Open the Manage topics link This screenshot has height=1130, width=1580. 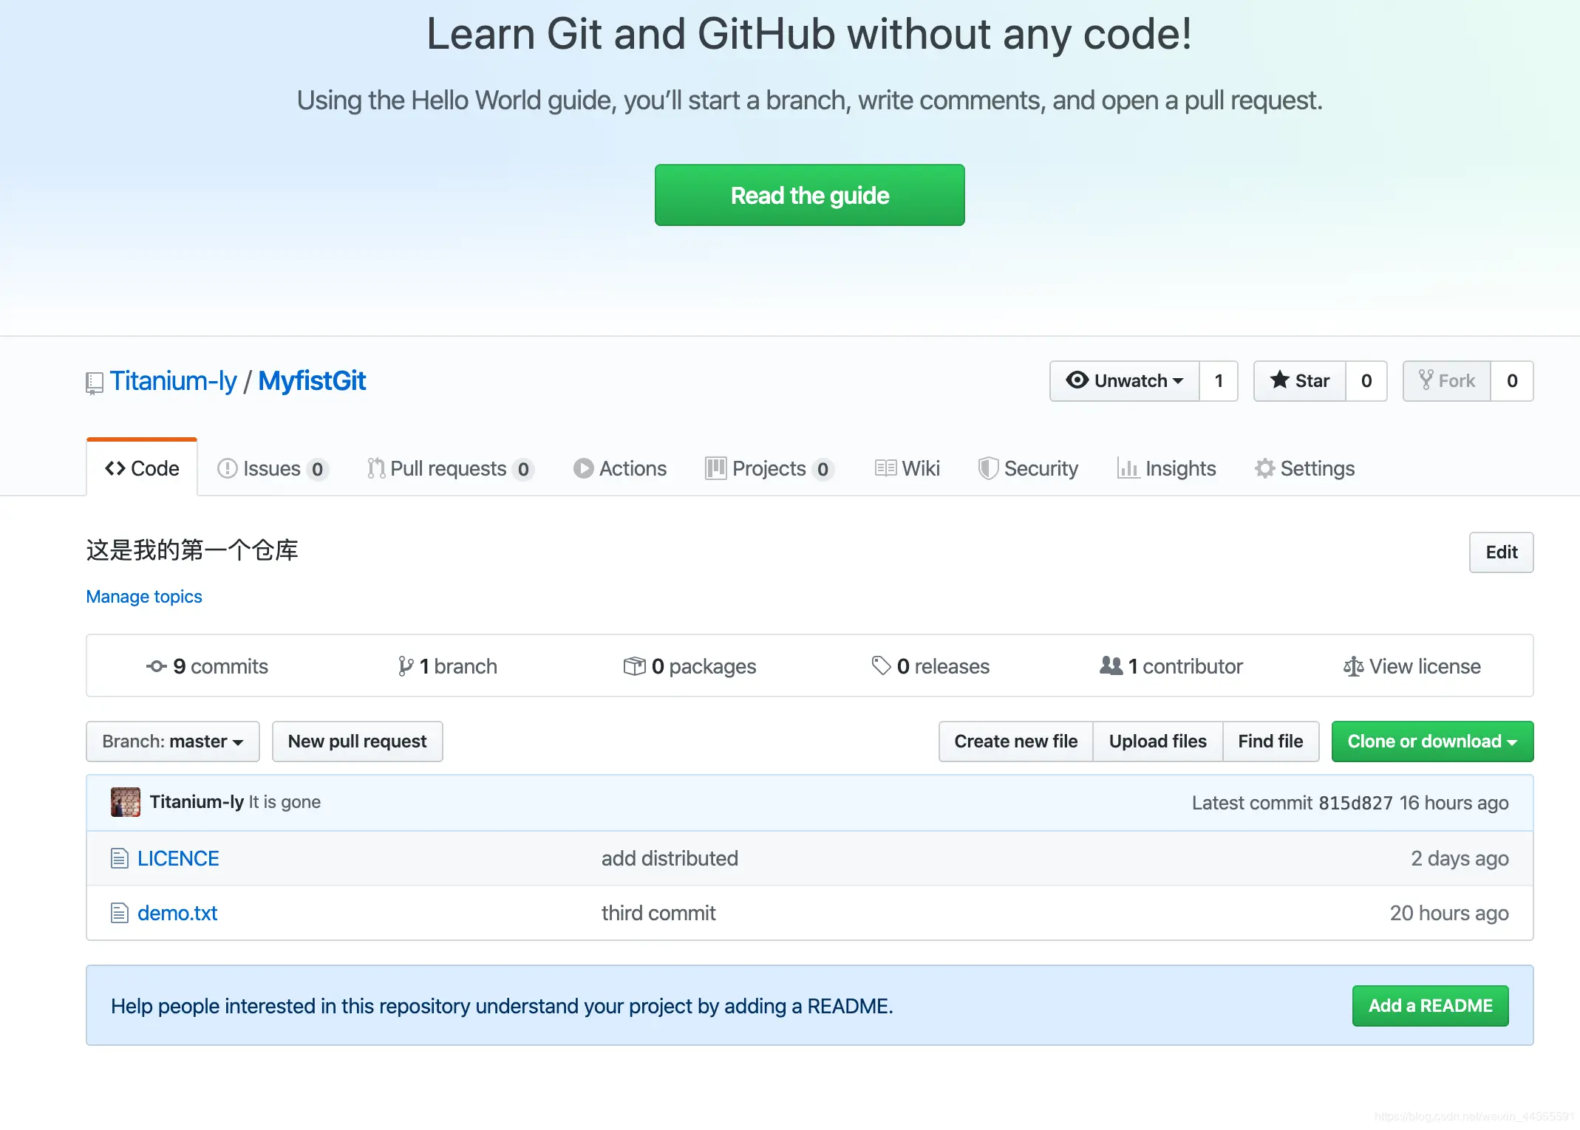tap(144, 597)
